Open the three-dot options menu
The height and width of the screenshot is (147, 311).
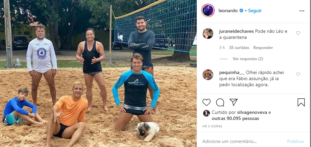point(302,11)
